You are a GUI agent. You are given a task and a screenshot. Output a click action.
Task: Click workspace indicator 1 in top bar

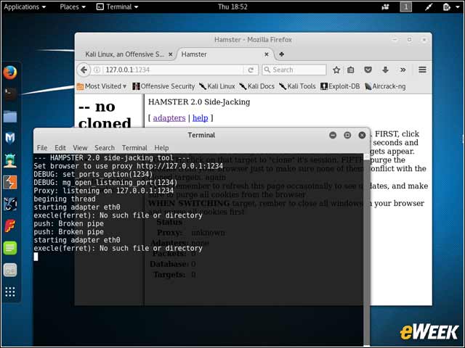point(406,7)
